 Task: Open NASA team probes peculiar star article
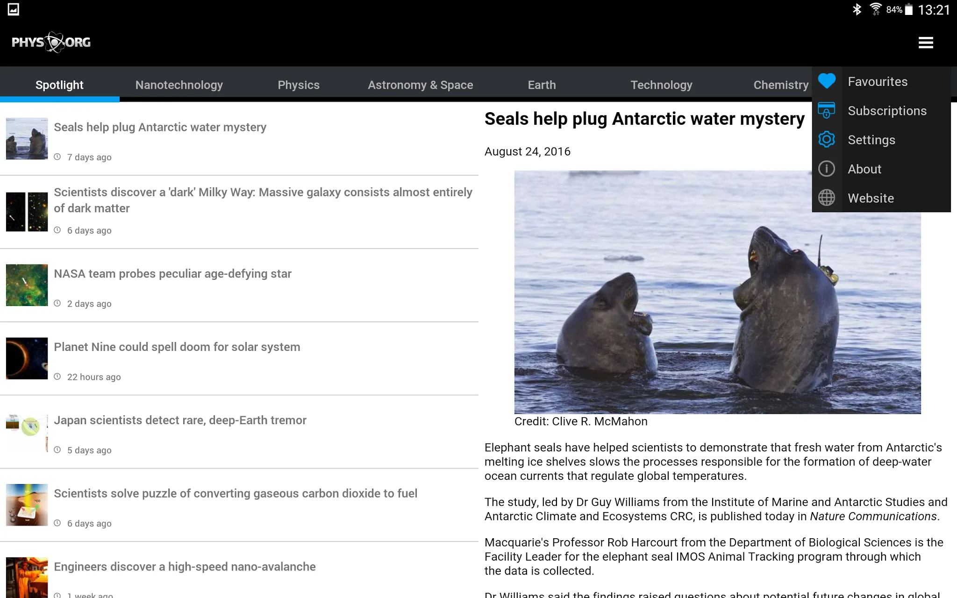[x=239, y=285]
